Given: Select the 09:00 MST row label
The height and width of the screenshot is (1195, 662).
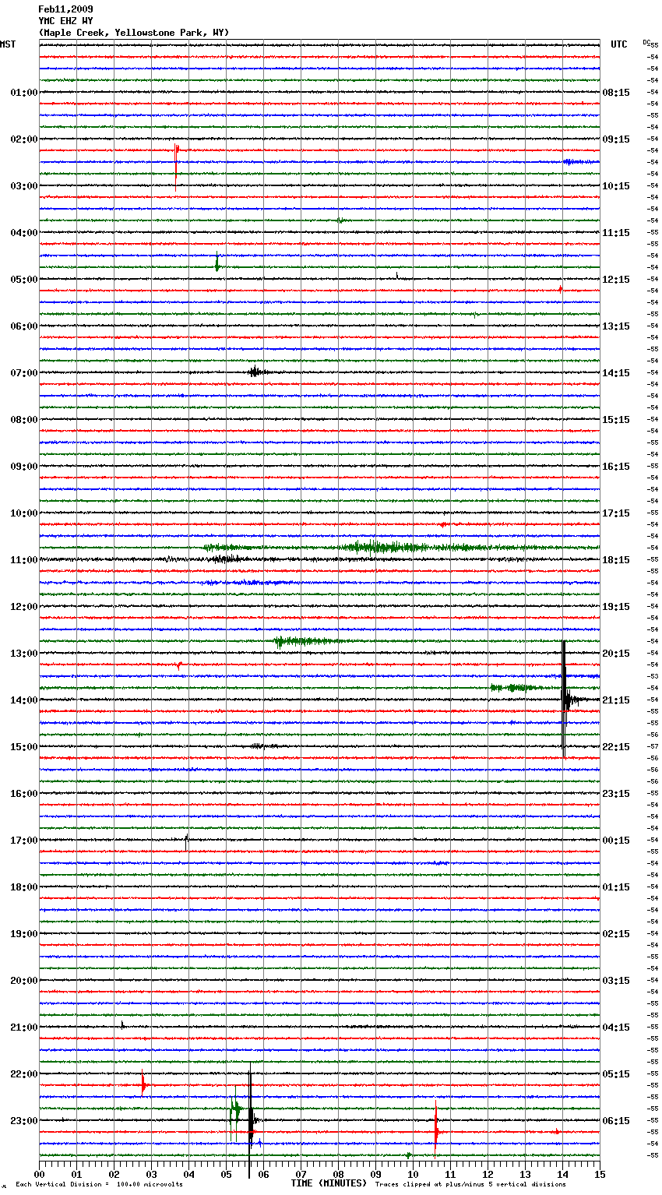Looking at the screenshot, I should pos(23,467).
